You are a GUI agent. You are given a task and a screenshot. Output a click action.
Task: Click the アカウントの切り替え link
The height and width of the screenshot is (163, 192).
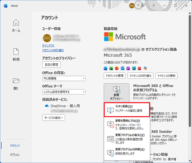click(x=53, y=50)
